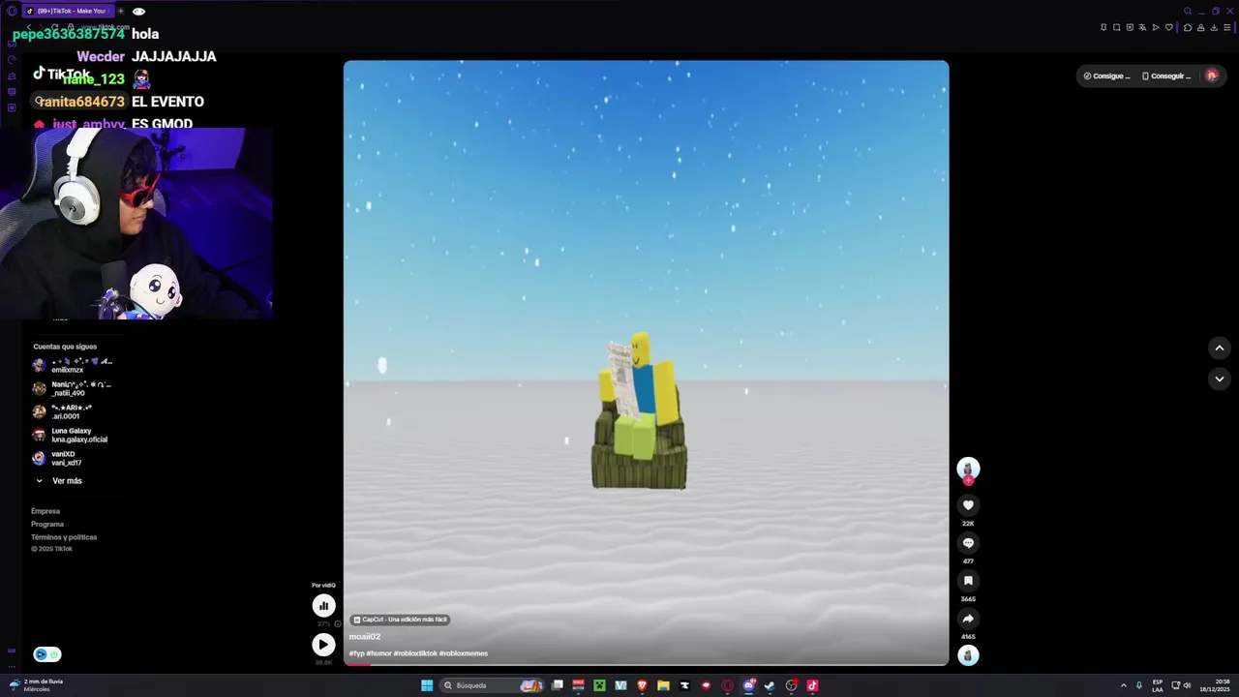Screen dimensions: 1239x697
Task: Click browser snapshot capture icon
Action: click(x=1116, y=27)
